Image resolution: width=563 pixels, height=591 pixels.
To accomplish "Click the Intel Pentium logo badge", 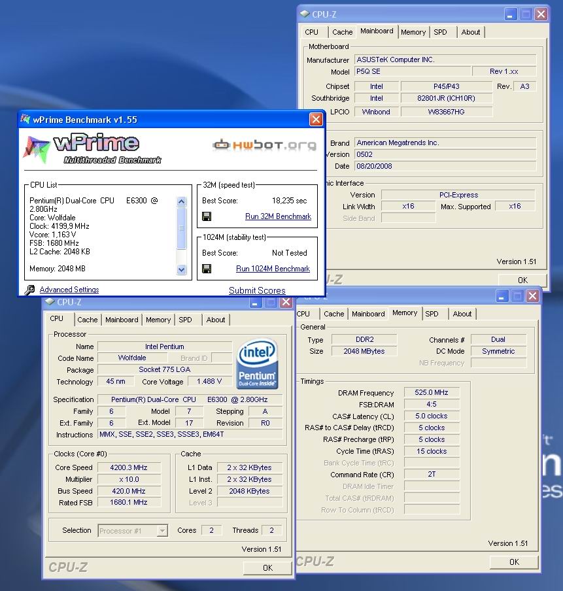I will point(257,363).
